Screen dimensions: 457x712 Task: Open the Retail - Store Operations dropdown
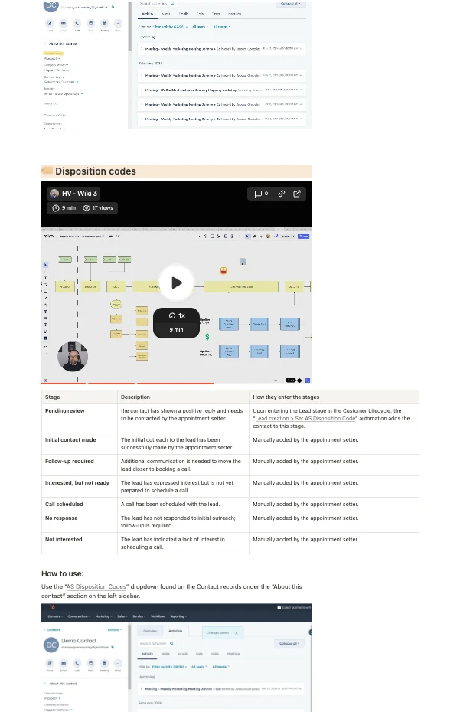tap(64, 94)
